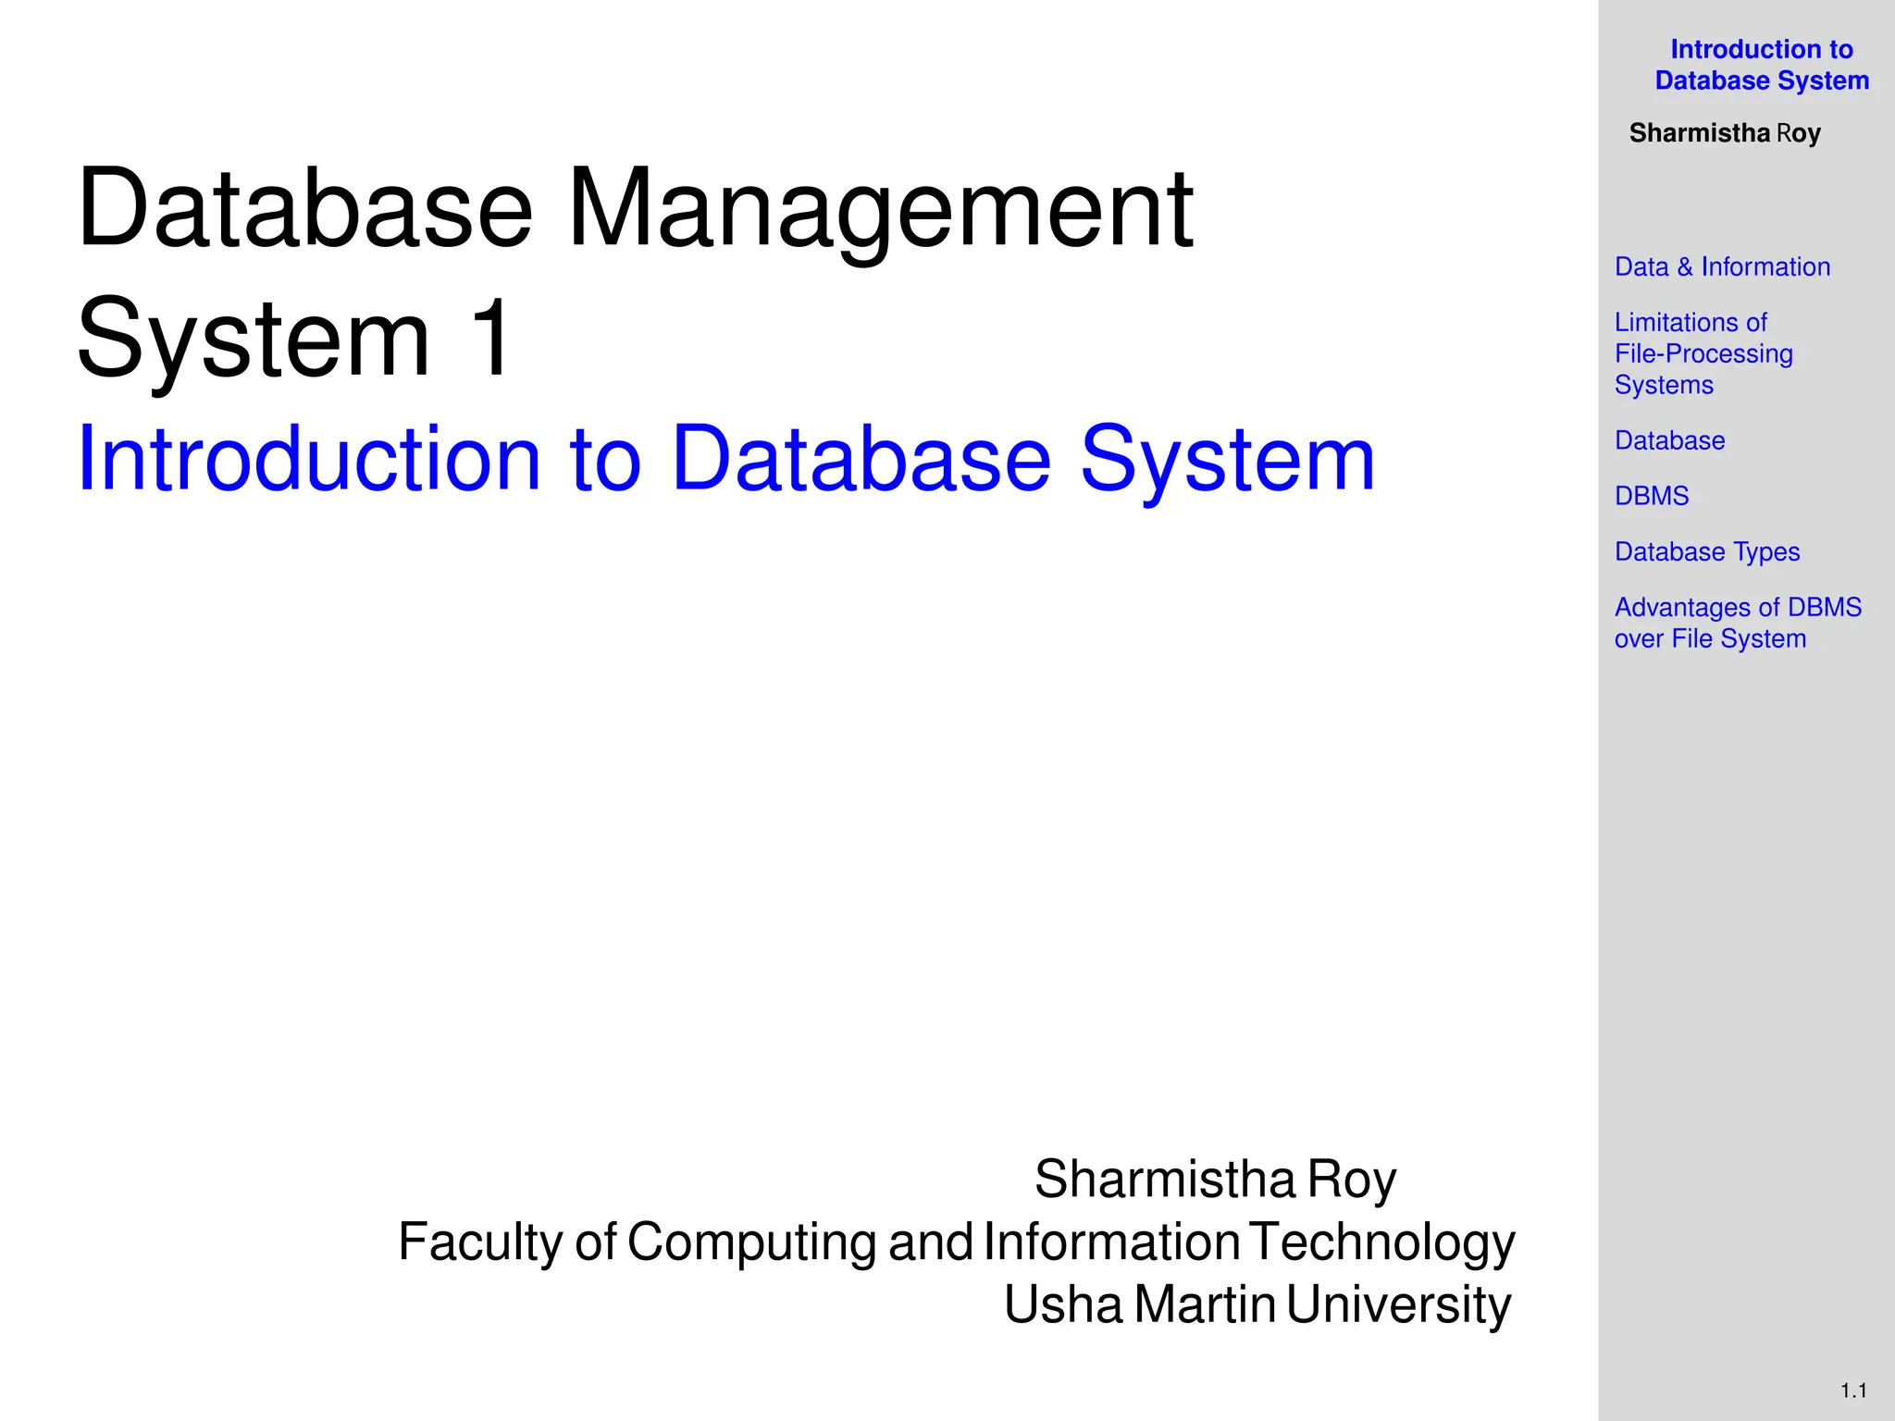Click the Sharmistha Roy author line at the bottom of the slide

tap(1214, 1180)
